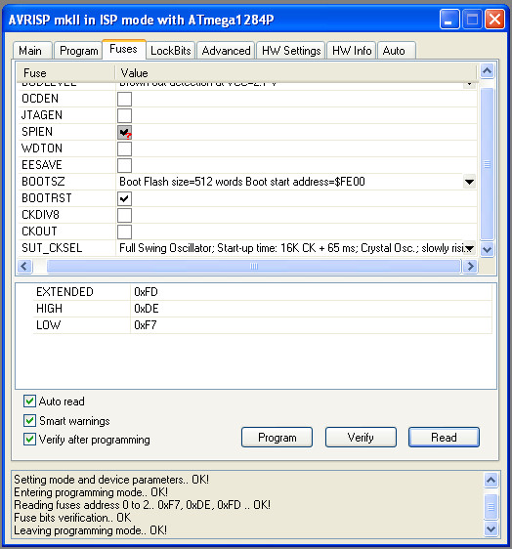Click the Program button
512x549 pixels.
coord(277,437)
